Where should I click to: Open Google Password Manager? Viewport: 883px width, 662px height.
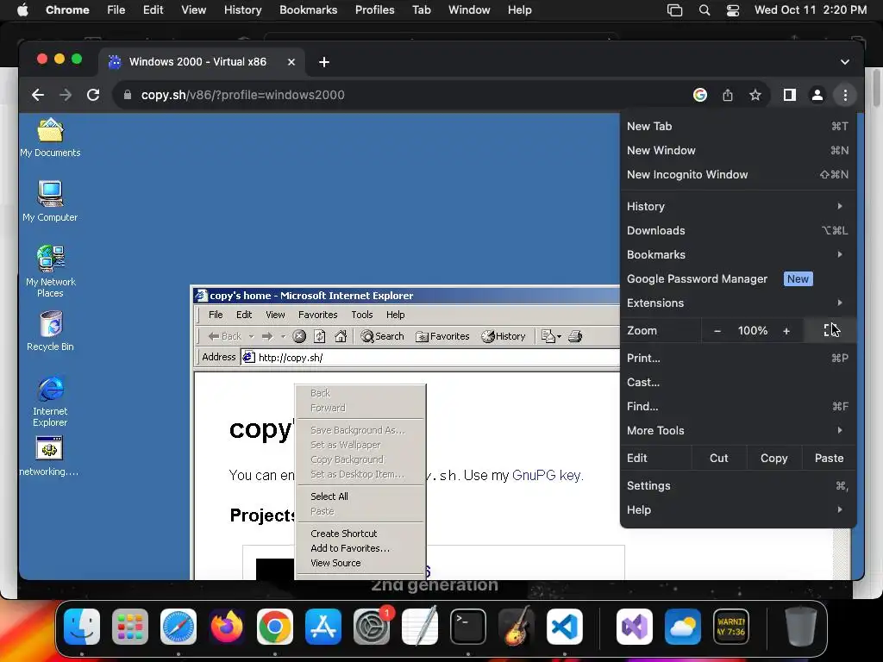point(738,278)
